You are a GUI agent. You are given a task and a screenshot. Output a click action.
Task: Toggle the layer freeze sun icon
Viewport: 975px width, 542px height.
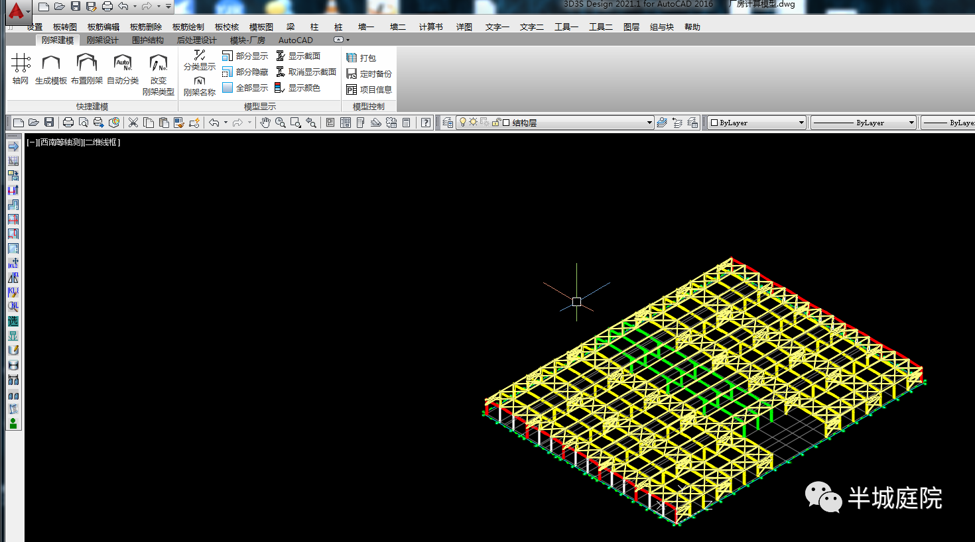(474, 123)
